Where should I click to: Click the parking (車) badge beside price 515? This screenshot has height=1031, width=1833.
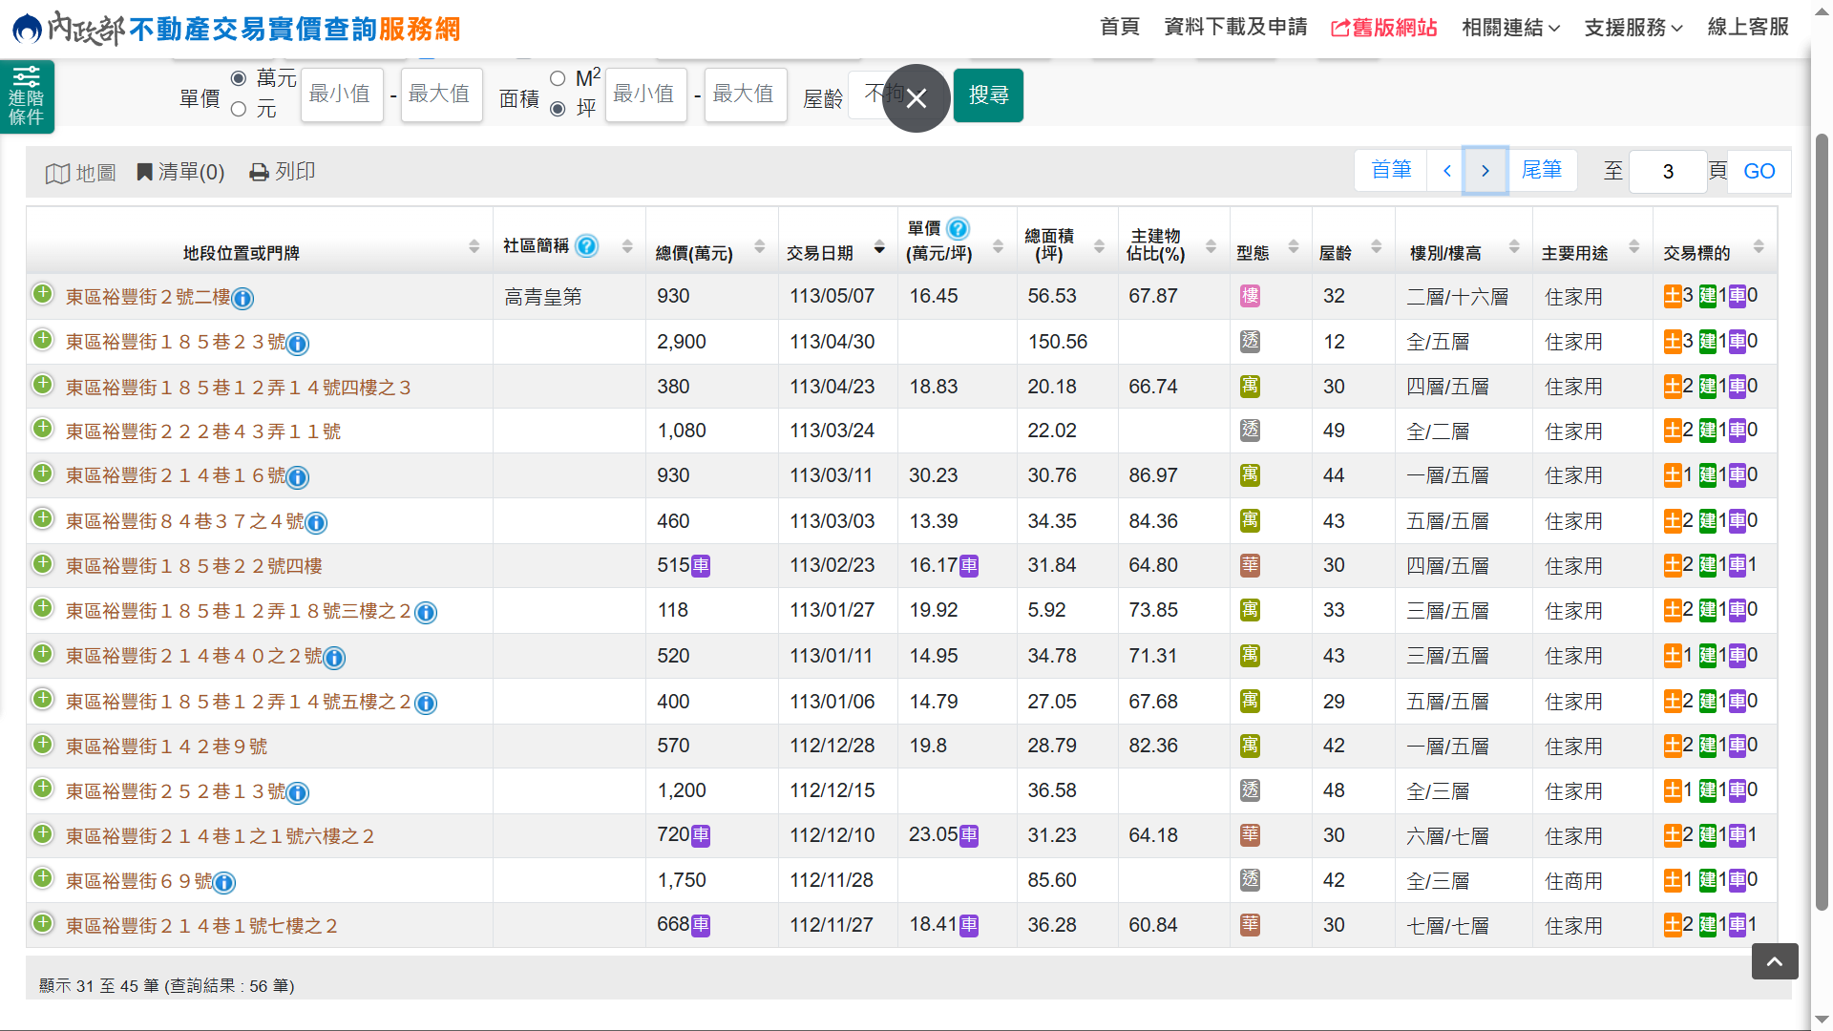pos(701,566)
